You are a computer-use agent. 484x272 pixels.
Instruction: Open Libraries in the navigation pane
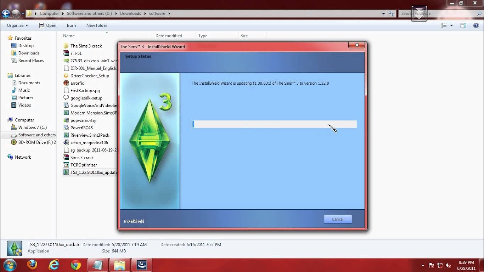tap(23, 76)
